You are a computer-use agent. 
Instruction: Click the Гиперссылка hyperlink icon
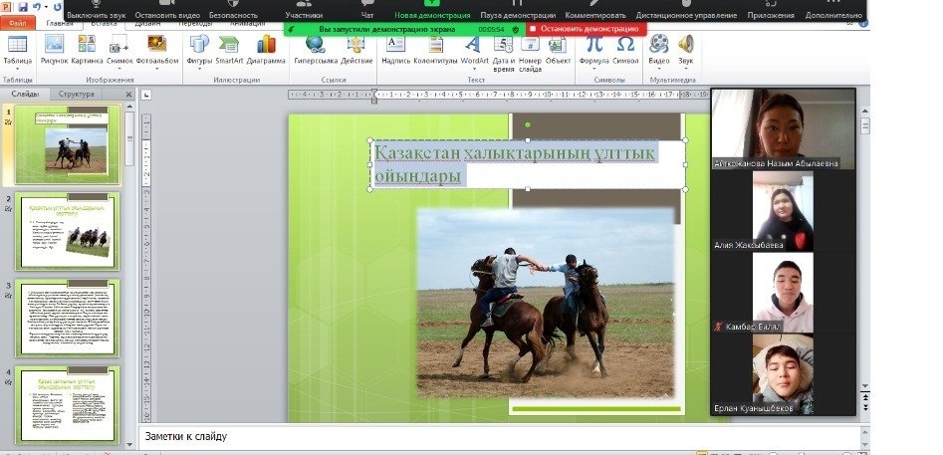pyautogui.click(x=315, y=44)
